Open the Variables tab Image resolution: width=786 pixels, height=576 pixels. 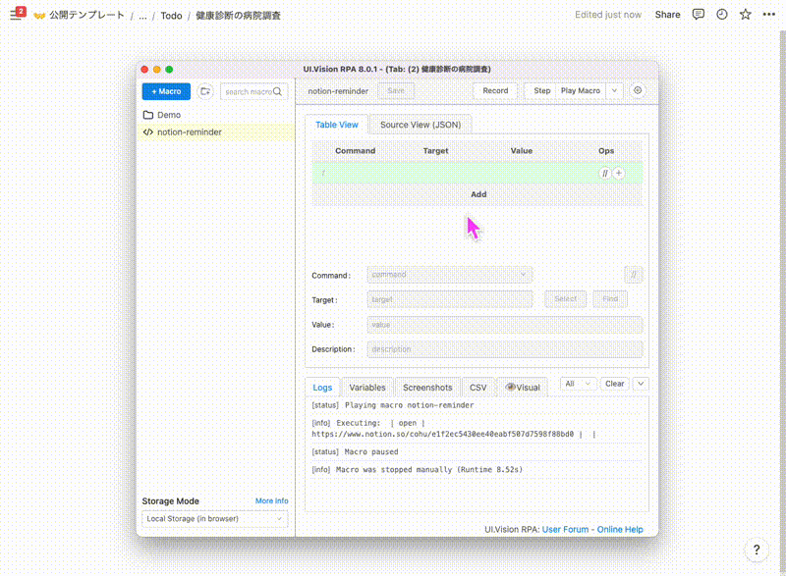pos(367,387)
